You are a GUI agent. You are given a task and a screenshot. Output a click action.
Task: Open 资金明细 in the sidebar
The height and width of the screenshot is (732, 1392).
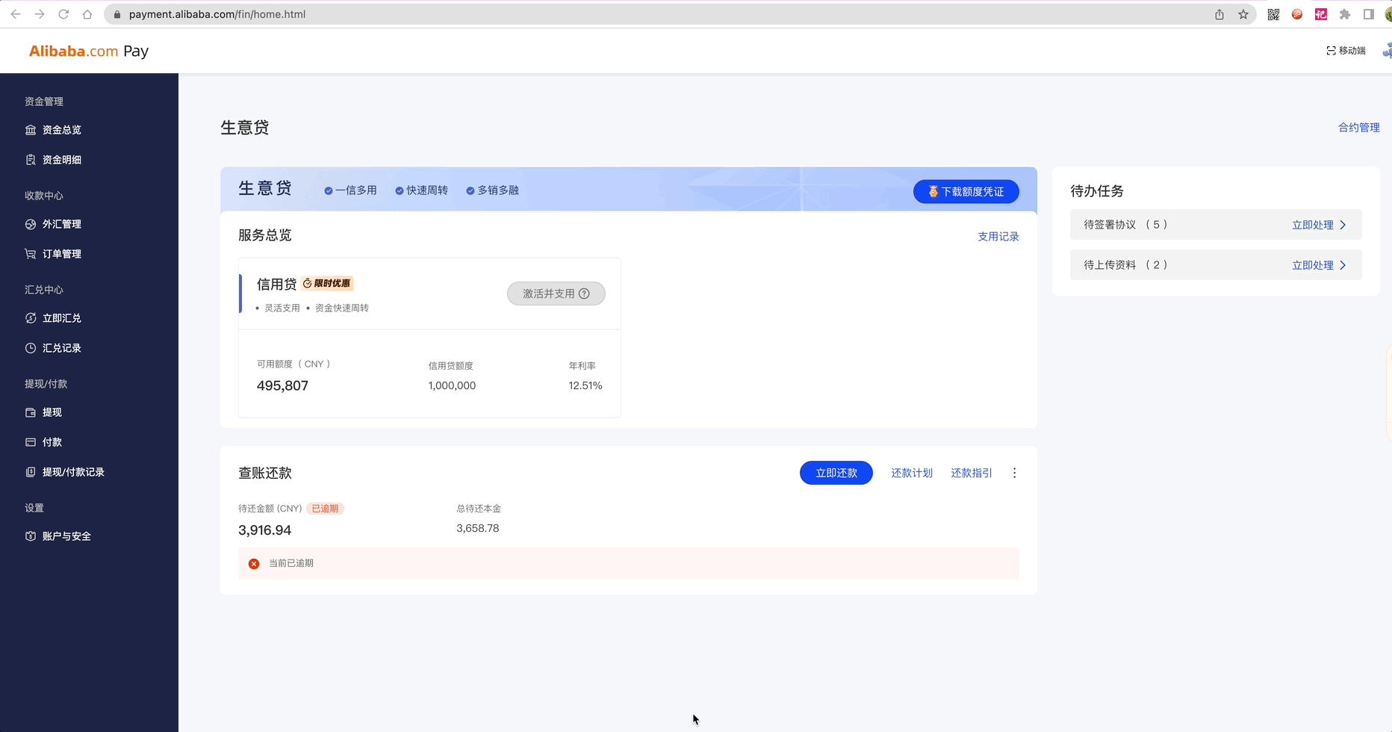click(61, 159)
